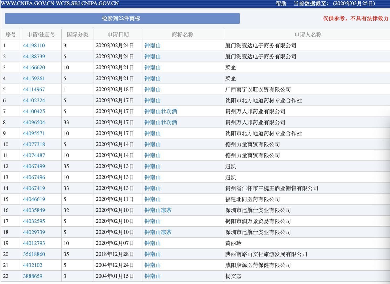Click the 帮助 help menu item
The image size is (390, 284).
click(281, 3)
